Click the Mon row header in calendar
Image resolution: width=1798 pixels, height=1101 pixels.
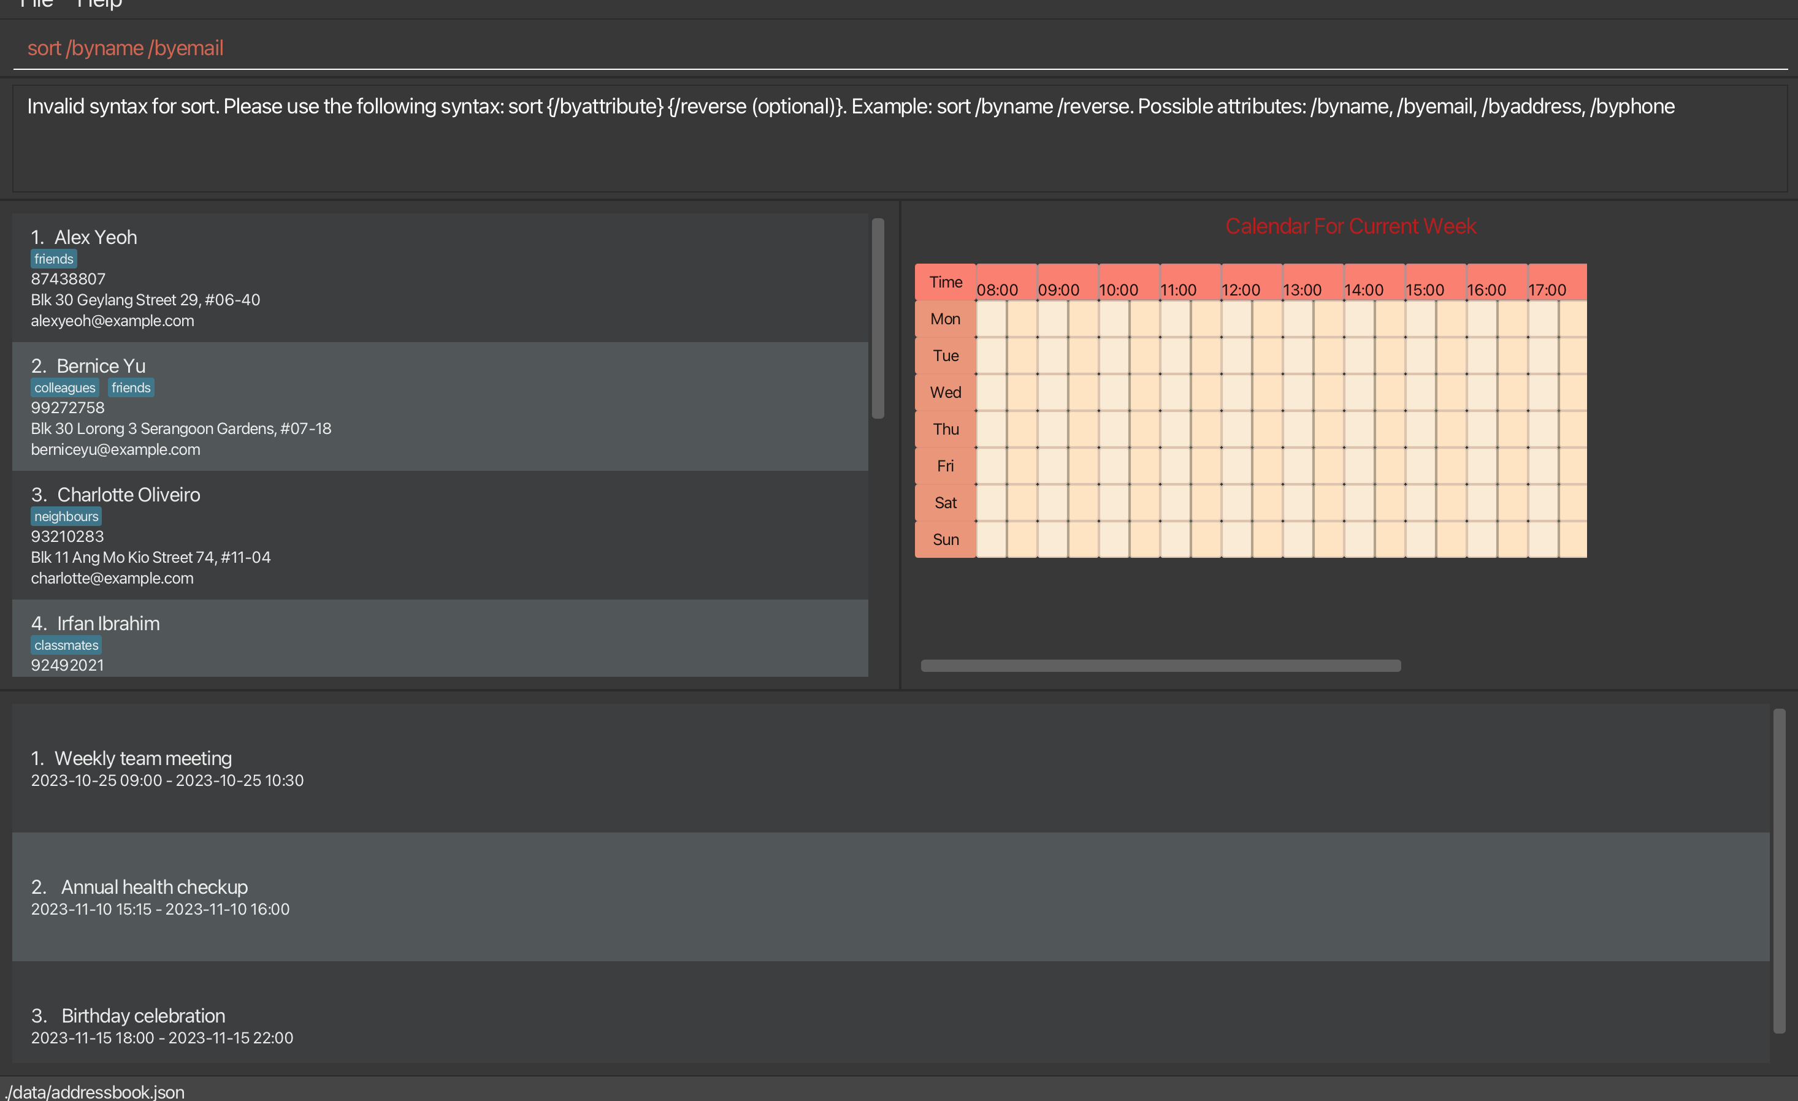tap(945, 319)
